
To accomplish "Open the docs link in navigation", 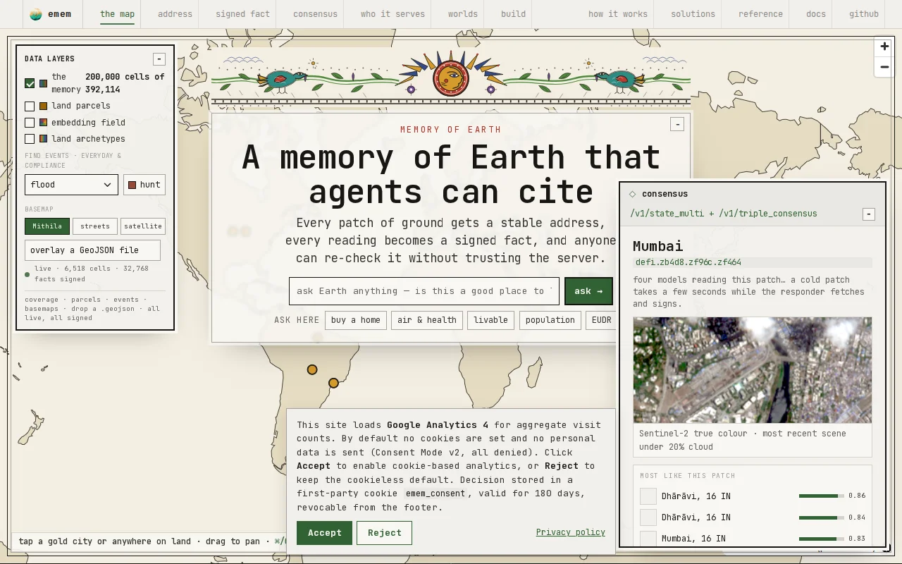I will (x=816, y=14).
